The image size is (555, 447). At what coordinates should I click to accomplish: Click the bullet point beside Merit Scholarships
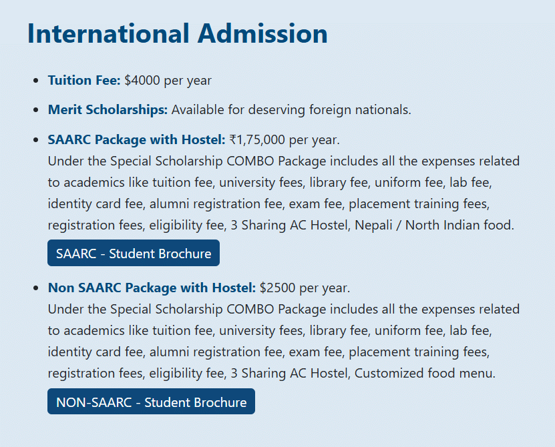pyautogui.click(x=35, y=111)
